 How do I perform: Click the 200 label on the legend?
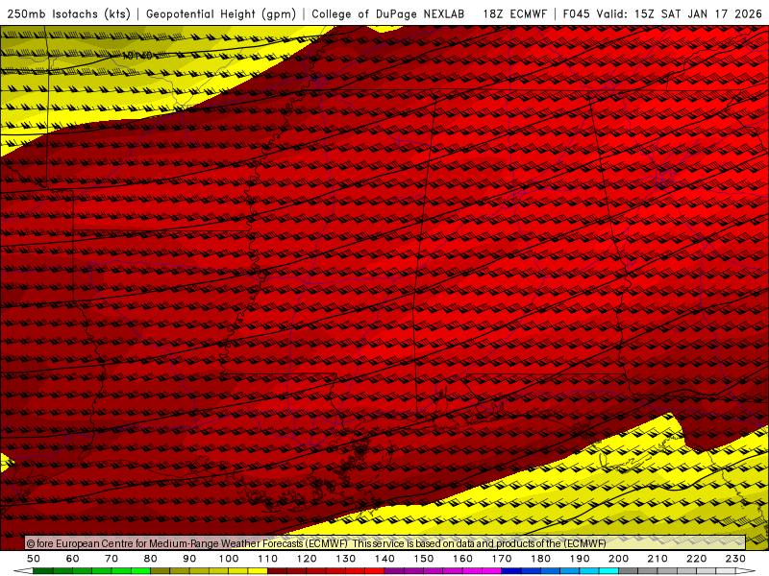click(618, 559)
